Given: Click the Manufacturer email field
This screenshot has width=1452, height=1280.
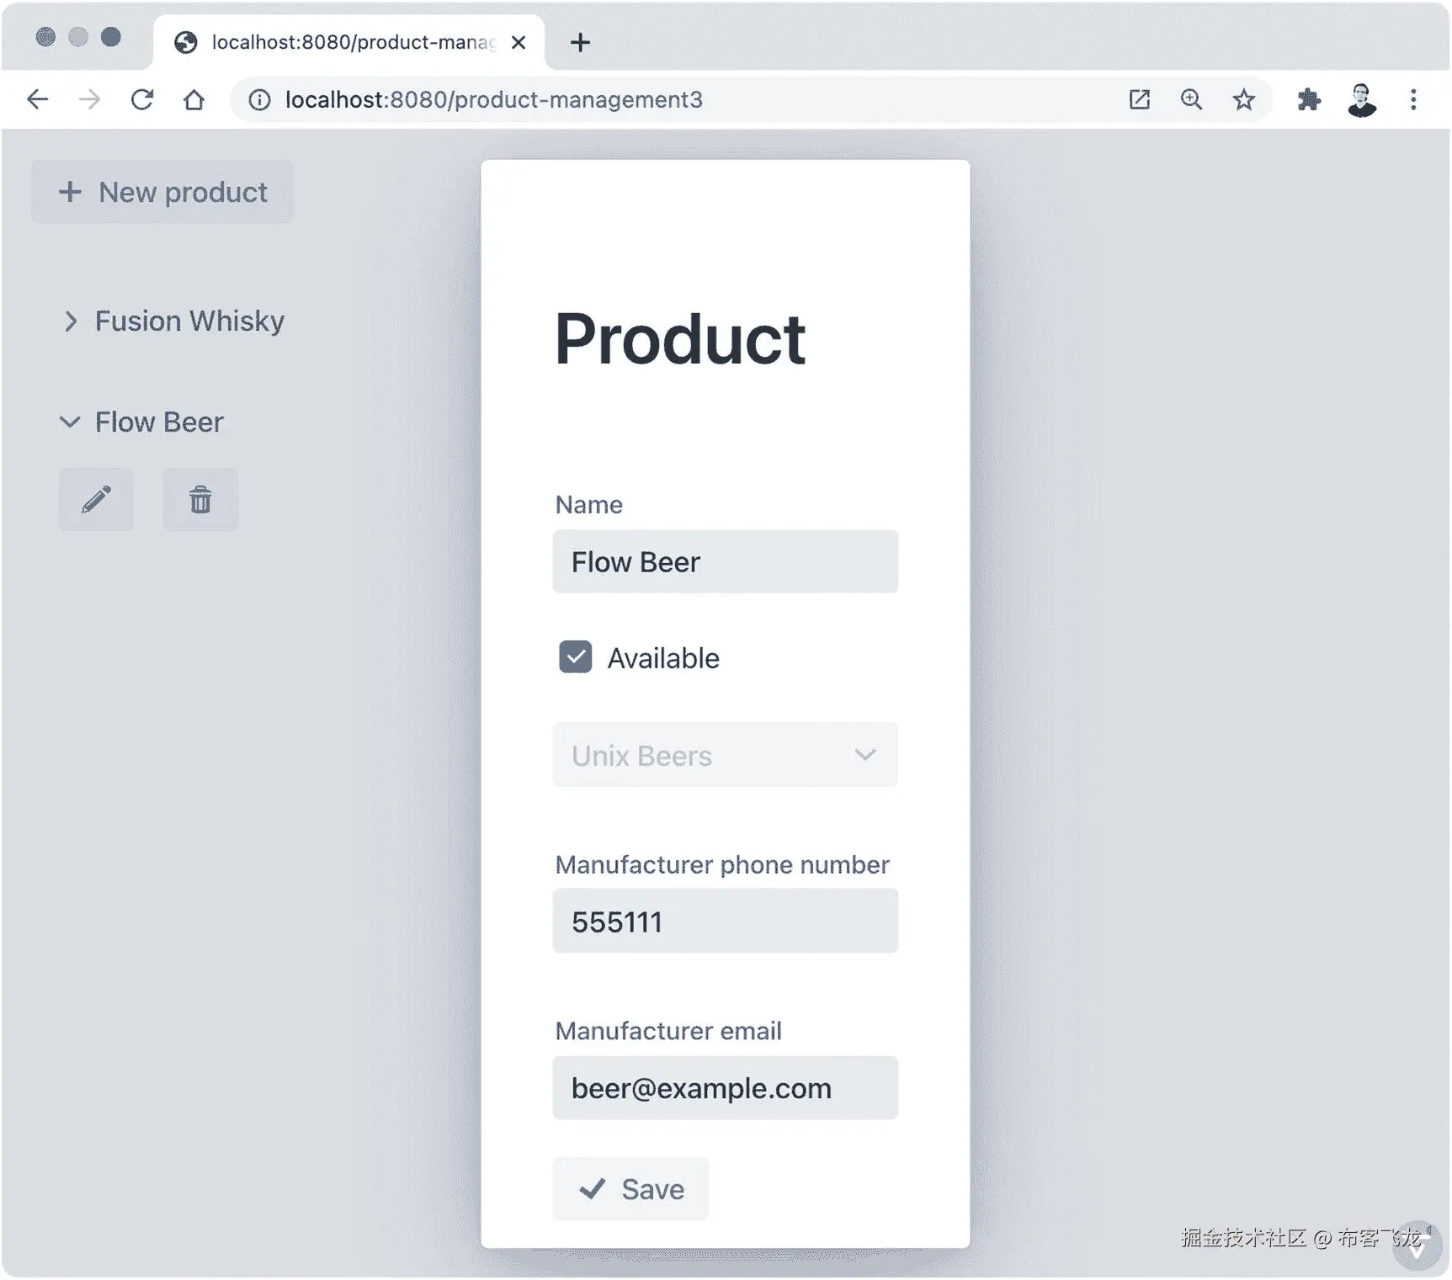Looking at the screenshot, I should pyautogui.click(x=725, y=1088).
